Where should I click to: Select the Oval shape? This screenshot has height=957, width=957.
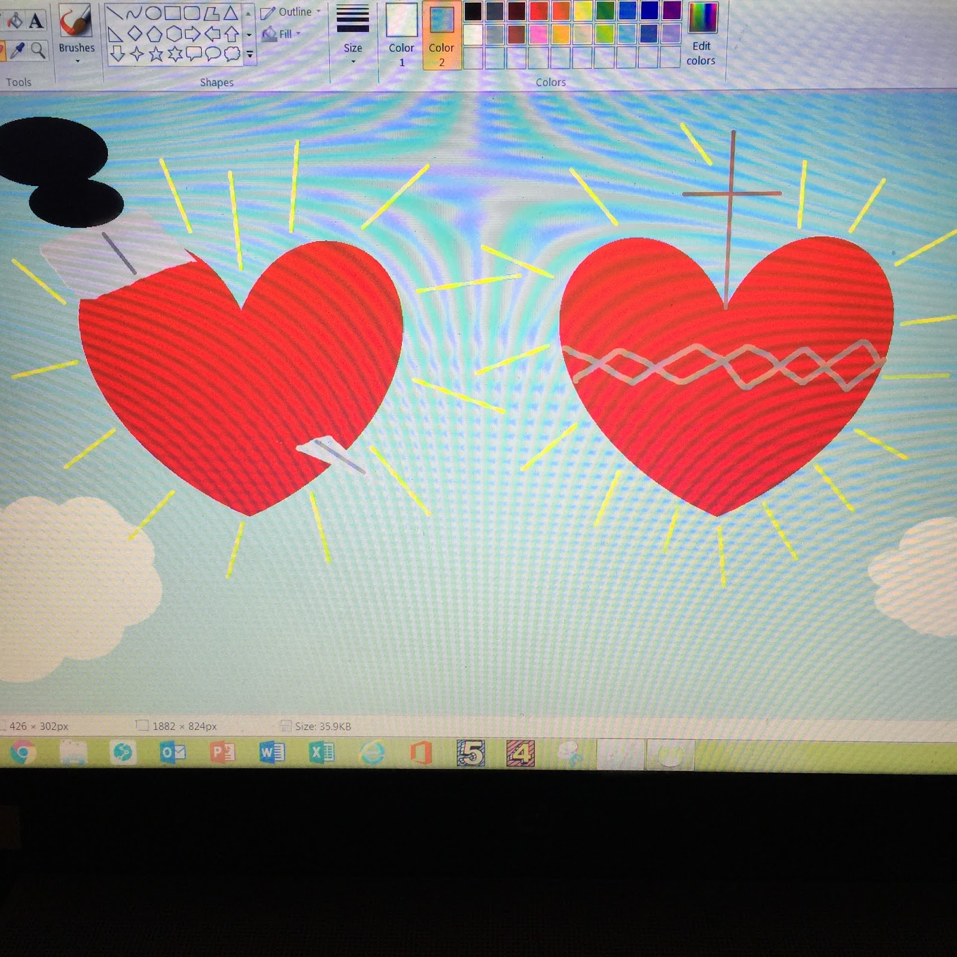tap(154, 13)
